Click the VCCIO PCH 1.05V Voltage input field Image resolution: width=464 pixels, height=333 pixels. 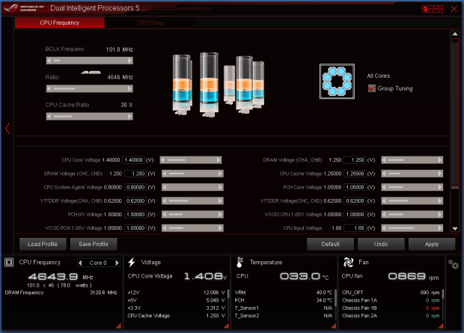pos(135,228)
